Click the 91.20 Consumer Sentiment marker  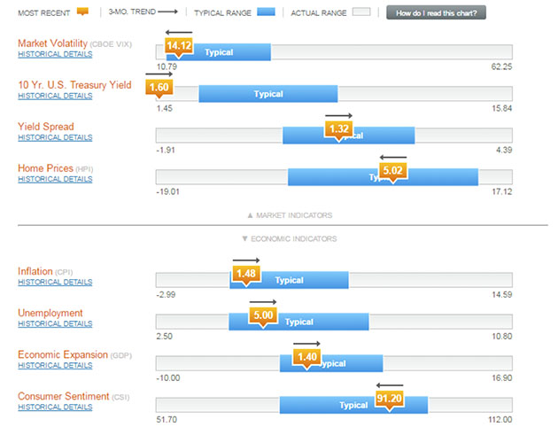point(390,399)
